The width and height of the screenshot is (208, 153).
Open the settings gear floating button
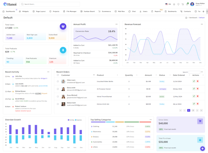coord(202,149)
